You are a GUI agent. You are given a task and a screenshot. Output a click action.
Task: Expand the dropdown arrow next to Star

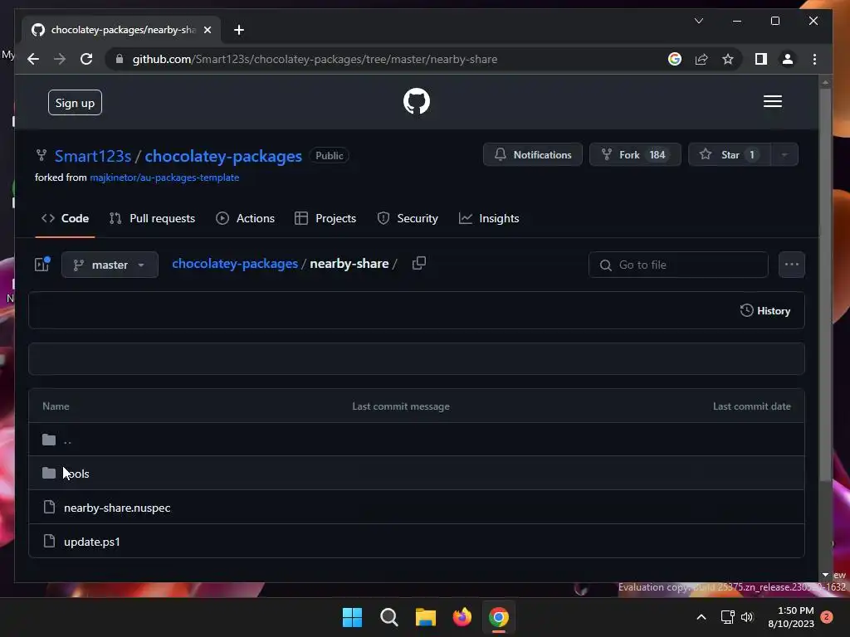pyautogui.click(x=784, y=154)
